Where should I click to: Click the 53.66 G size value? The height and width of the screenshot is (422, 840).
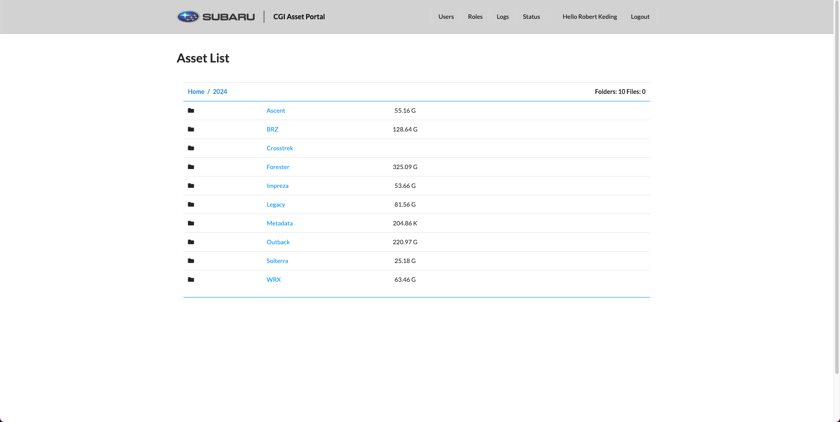point(405,186)
